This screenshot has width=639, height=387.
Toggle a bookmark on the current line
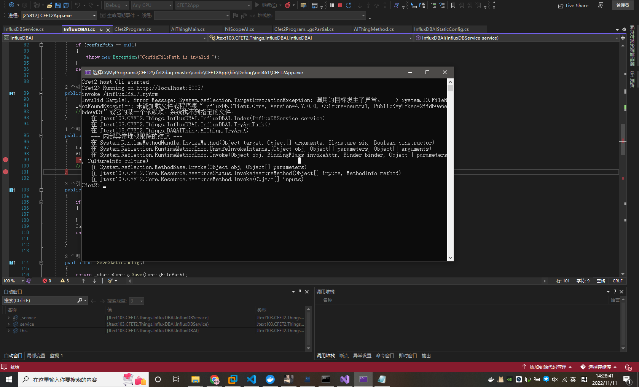pos(453,5)
